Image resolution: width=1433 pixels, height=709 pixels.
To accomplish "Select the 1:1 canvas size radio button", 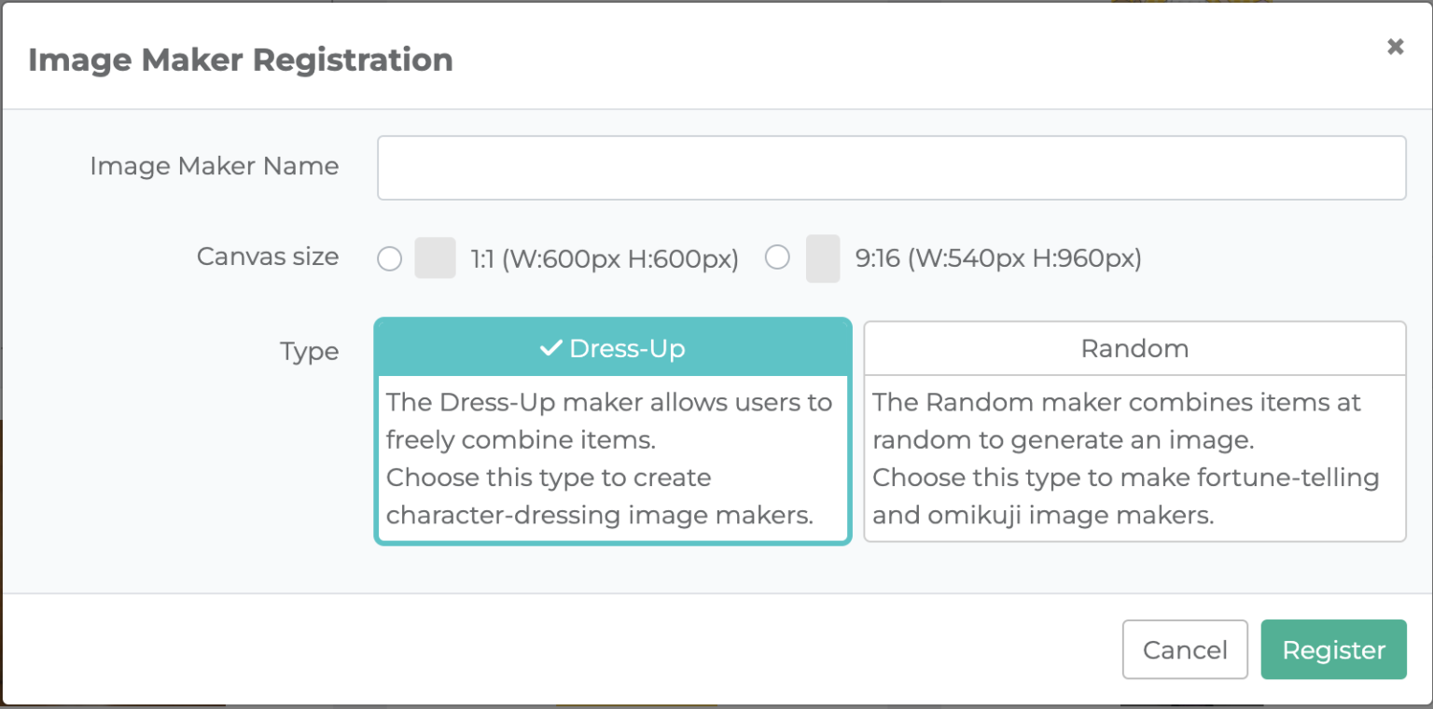I will tap(390, 258).
